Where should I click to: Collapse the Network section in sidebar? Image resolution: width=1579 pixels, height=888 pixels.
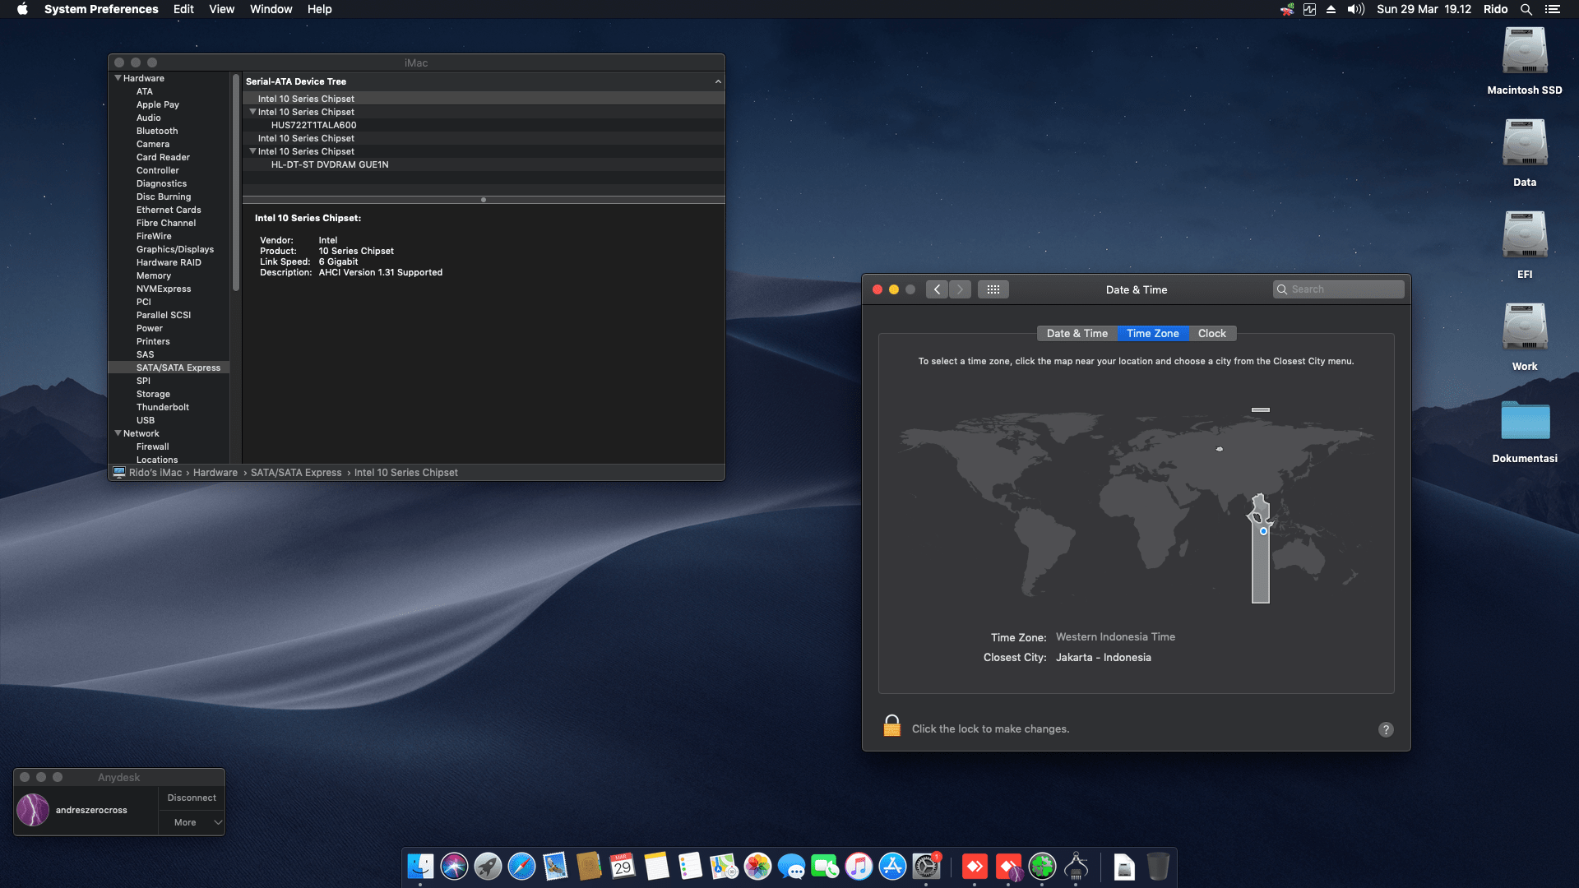pyautogui.click(x=118, y=433)
